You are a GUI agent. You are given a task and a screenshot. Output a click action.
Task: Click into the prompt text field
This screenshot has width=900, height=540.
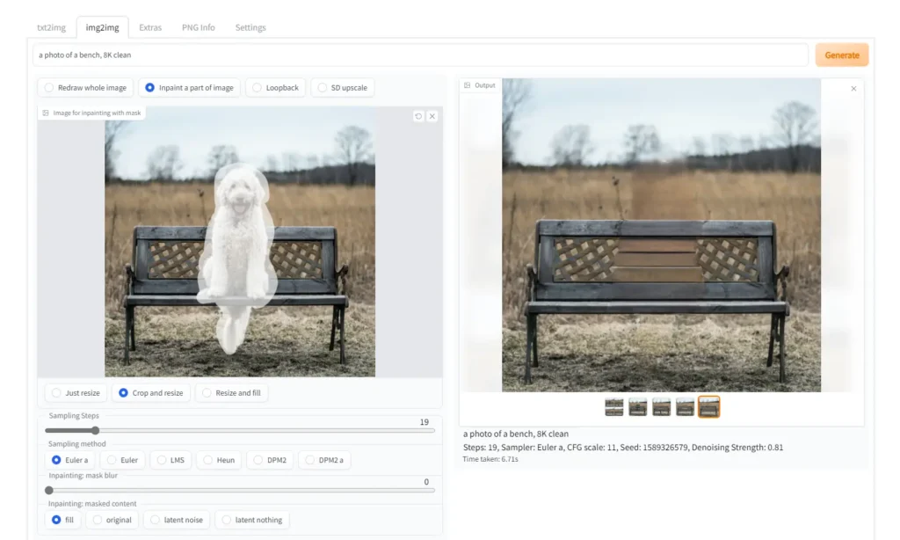click(420, 55)
